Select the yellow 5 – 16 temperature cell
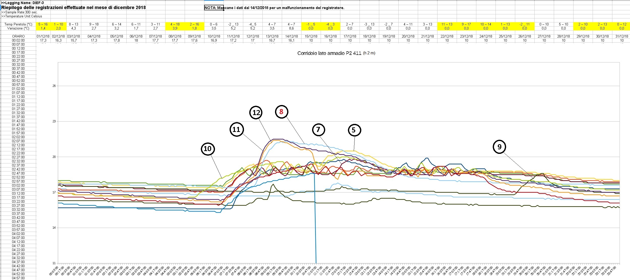This screenshot has height=280, width=630. [x=43, y=24]
